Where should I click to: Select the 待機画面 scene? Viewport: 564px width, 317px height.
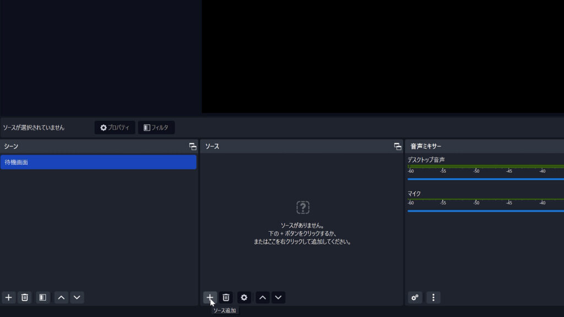point(98,162)
